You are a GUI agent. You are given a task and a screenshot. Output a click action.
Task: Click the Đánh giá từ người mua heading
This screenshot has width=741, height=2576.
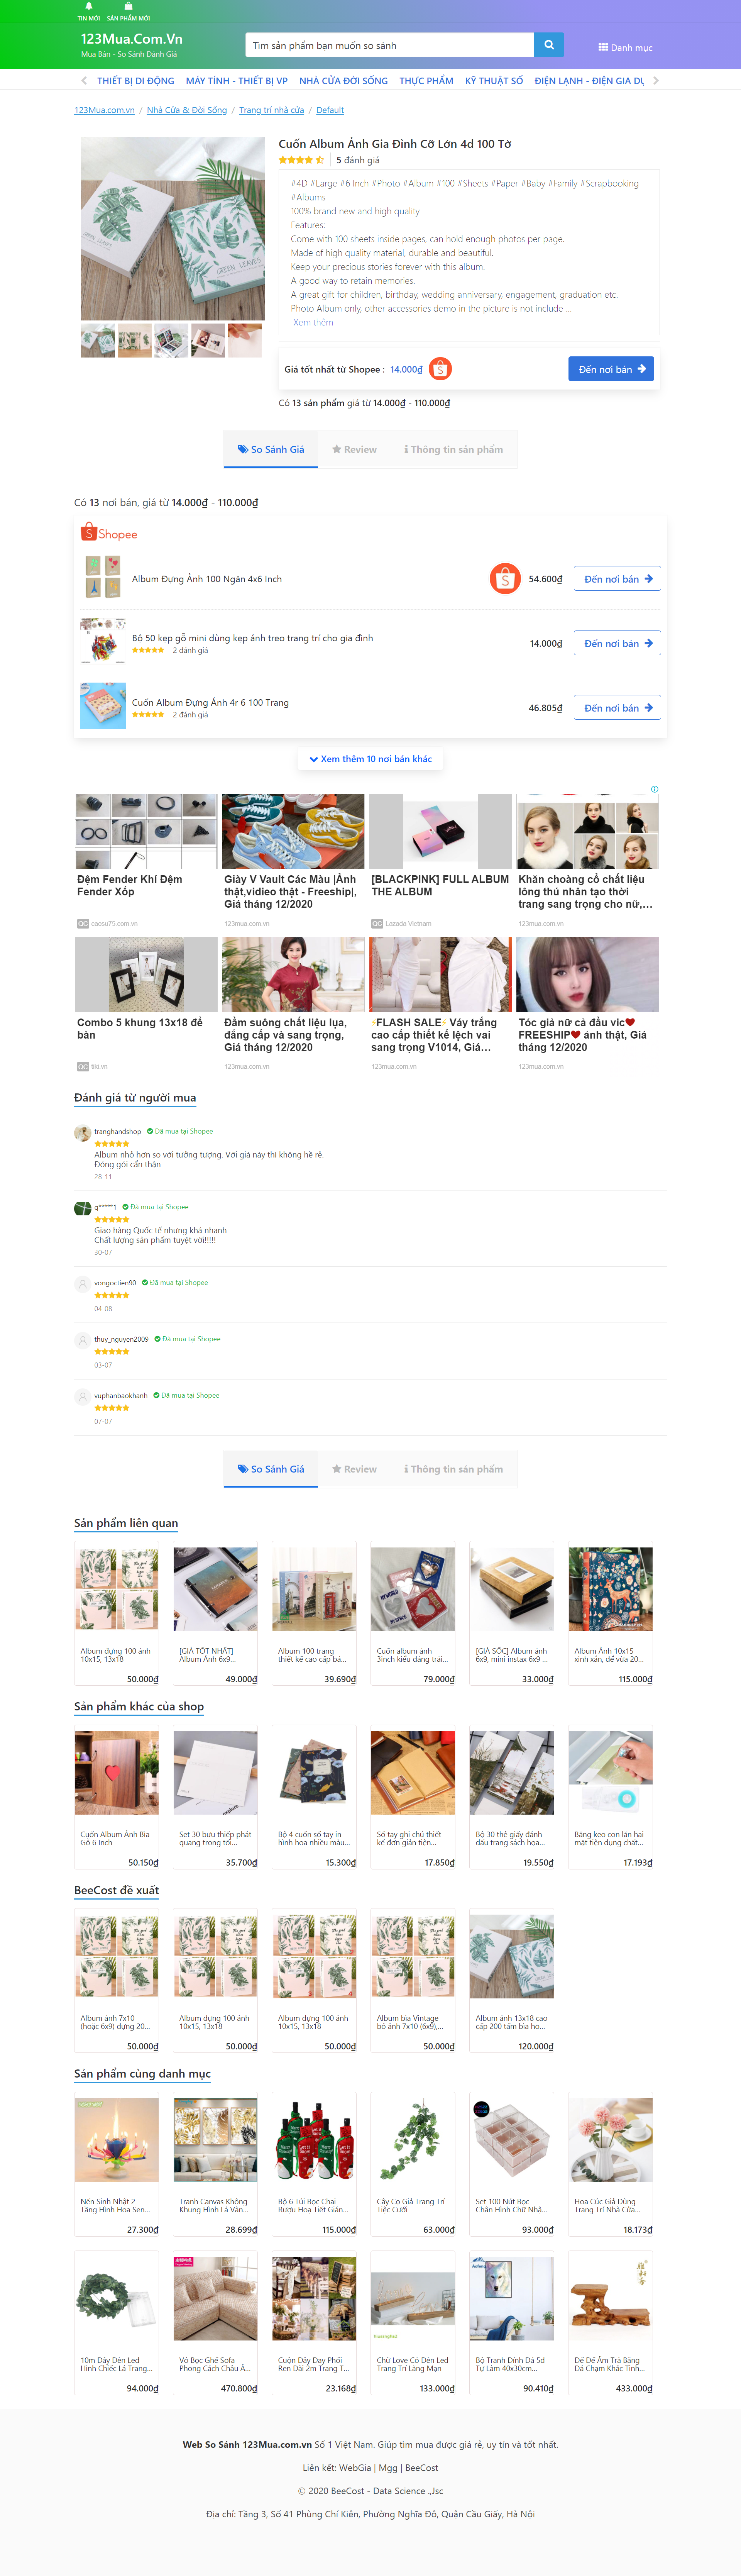[x=135, y=1098]
